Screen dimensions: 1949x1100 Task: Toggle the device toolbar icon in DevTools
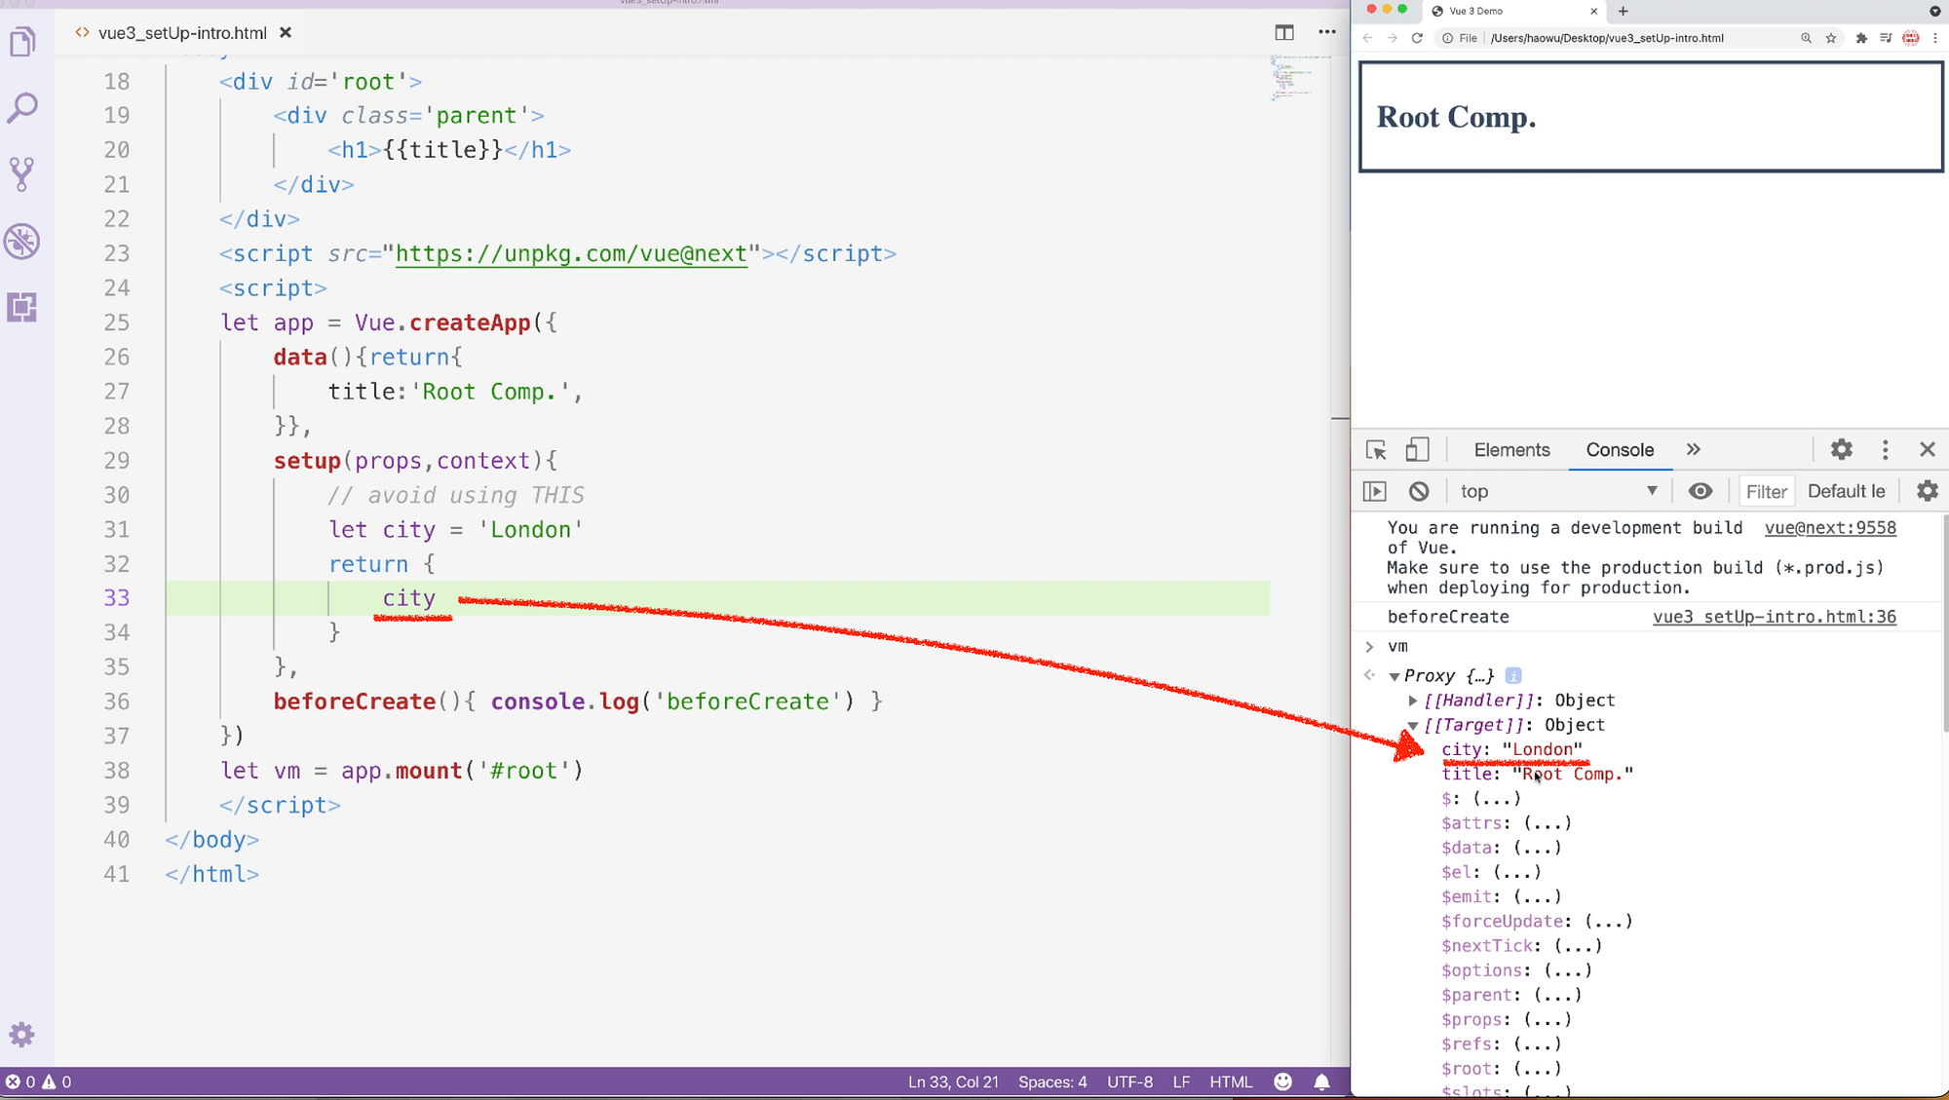[1417, 450]
